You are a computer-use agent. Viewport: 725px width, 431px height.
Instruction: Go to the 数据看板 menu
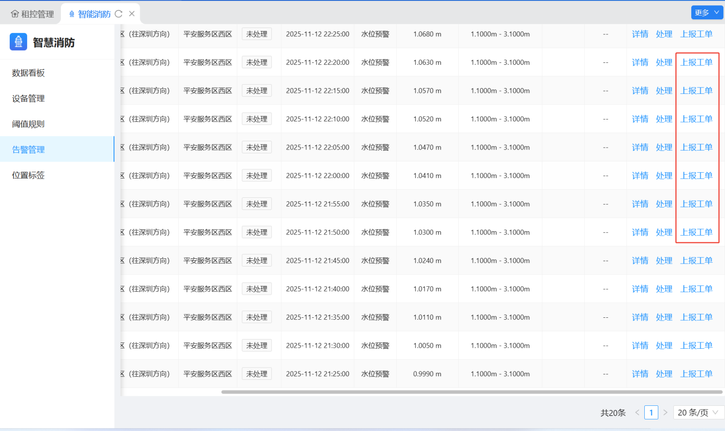[x=29, y=73]
